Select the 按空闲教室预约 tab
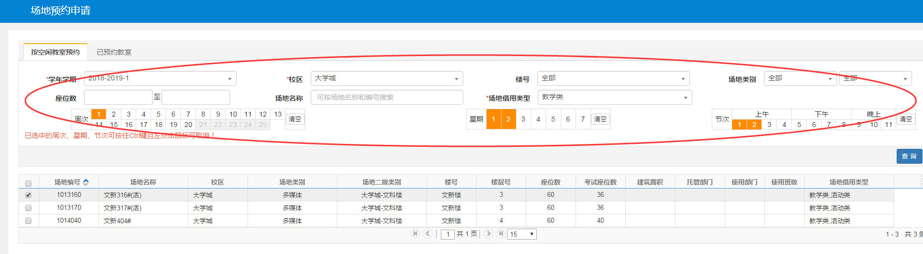Viewport: 923px width, 254px height. [55, 52]
